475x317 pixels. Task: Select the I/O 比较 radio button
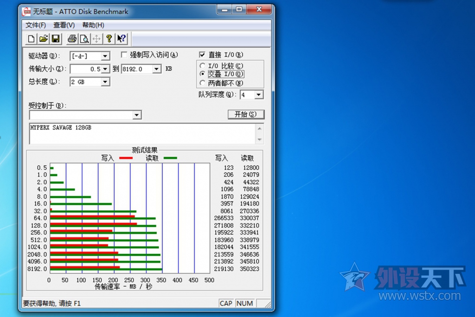[202, 66]
